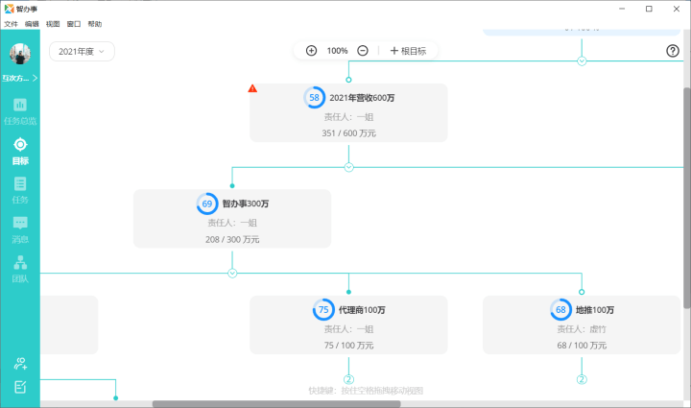
Task: Click the 351 / 600 万元 value
Action: 348,133
